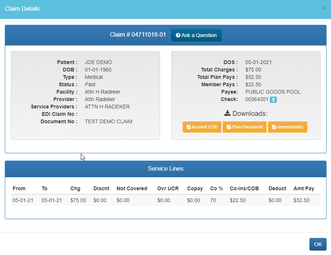Click the Service Lines panel header

click(x=166, y=169)
